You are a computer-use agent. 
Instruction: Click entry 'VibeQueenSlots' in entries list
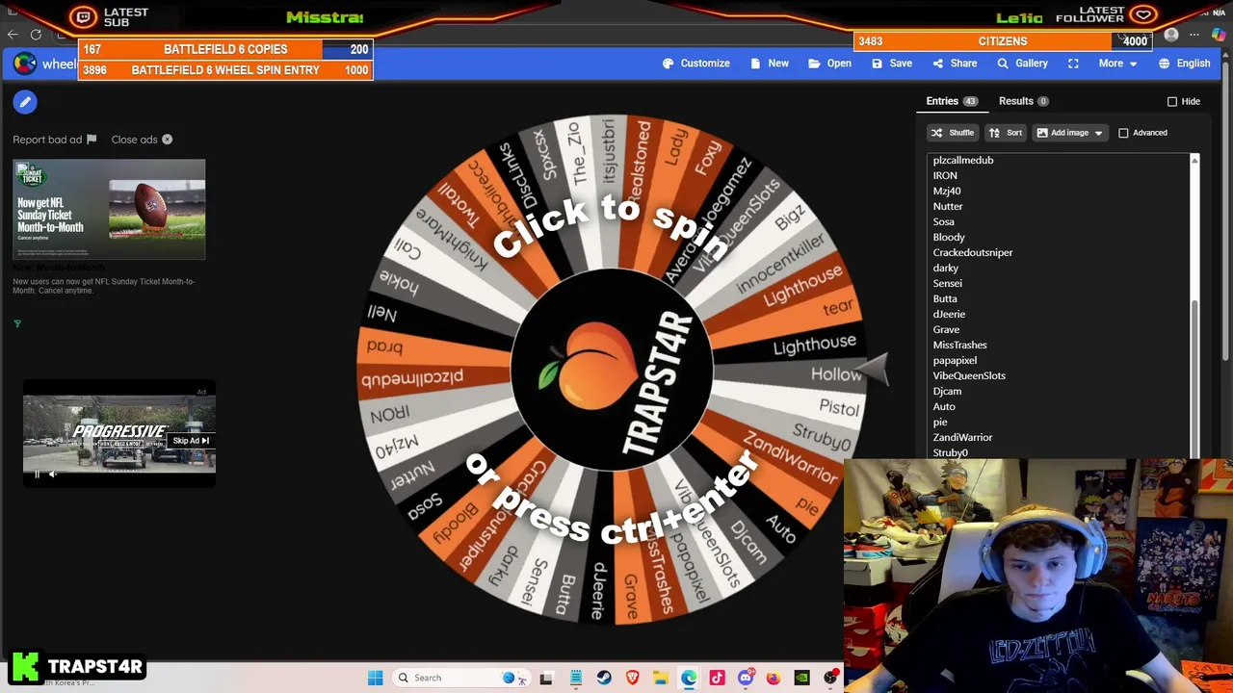(969, 375)
